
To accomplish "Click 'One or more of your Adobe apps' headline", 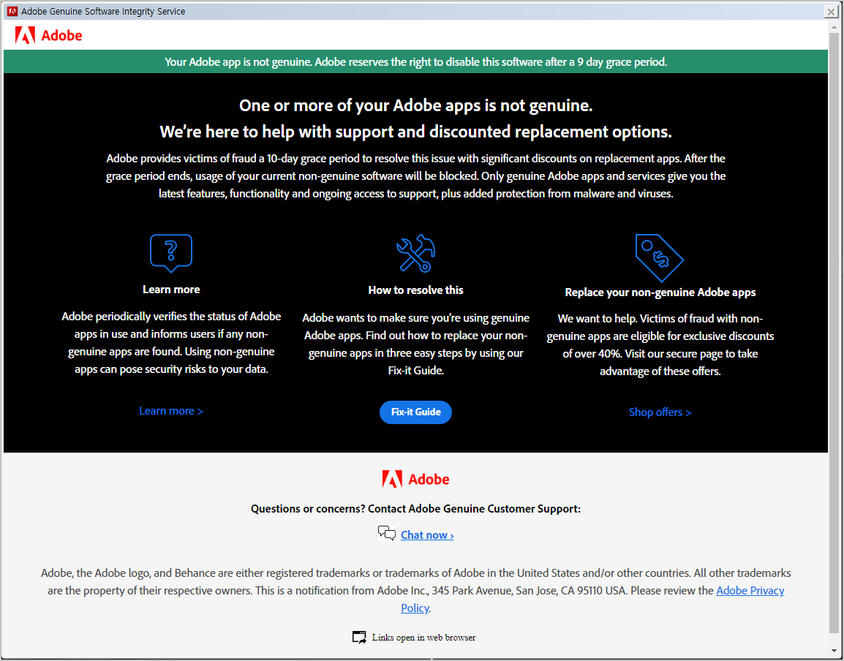I will coord(415,105).
